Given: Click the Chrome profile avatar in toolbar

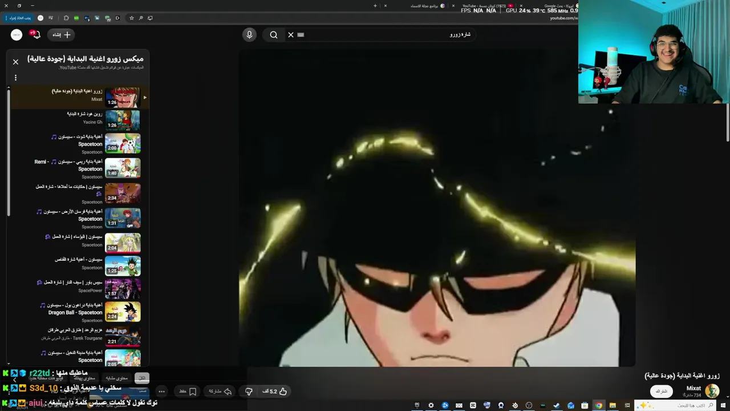Looking at the screenshot, I should [x=40, y=18].
